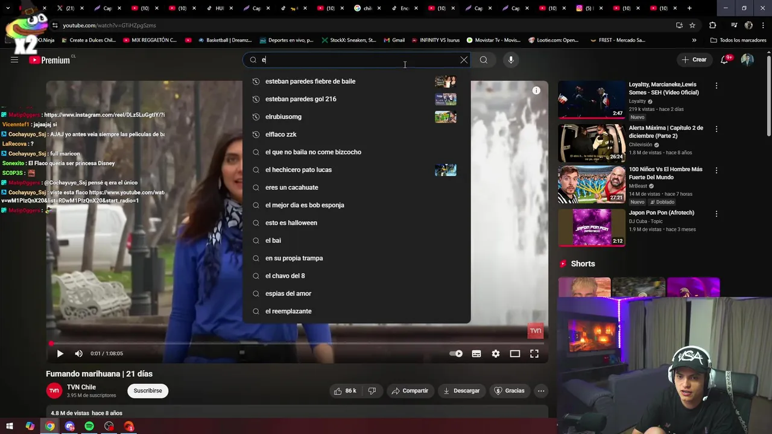Toggle the autoplay switch
Viewport: 772px width, 434px height.
click(x=456, y=354)
